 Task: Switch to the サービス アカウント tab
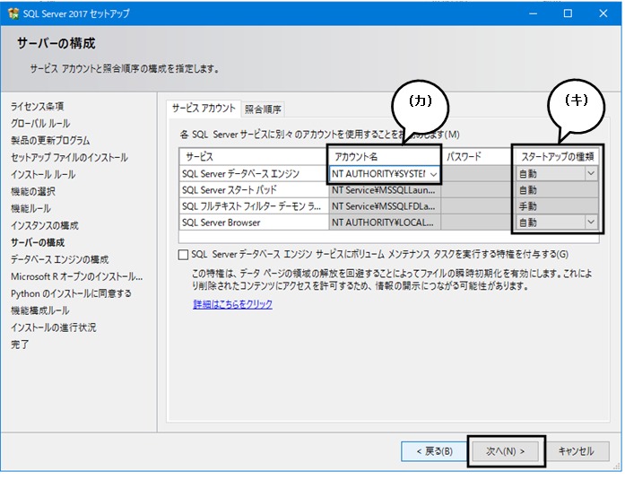[204, 109]
